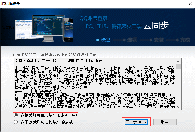Click the license heading "终端用户使用许可协议"
Viewport: 195px width, 132px height.
click(x=83, y=61)
